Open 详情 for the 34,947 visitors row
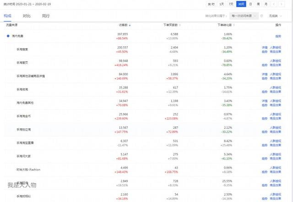Image resolution: width=293 pixels, height=202 pixels. coord(265,101)
